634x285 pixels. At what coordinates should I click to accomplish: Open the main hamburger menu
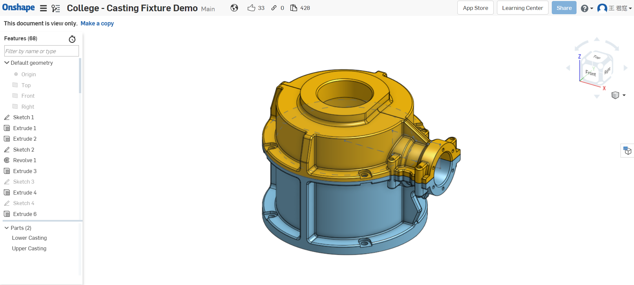pyautogui.click(x=43, y=8)
